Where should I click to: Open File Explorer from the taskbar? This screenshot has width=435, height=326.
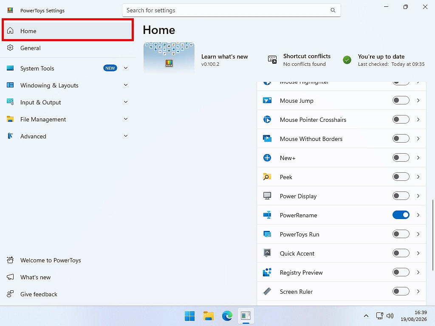(208, 316)
